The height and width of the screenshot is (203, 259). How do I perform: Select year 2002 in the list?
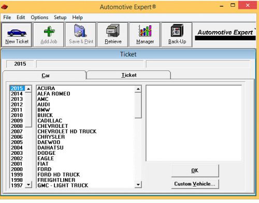tap(17, 158)
